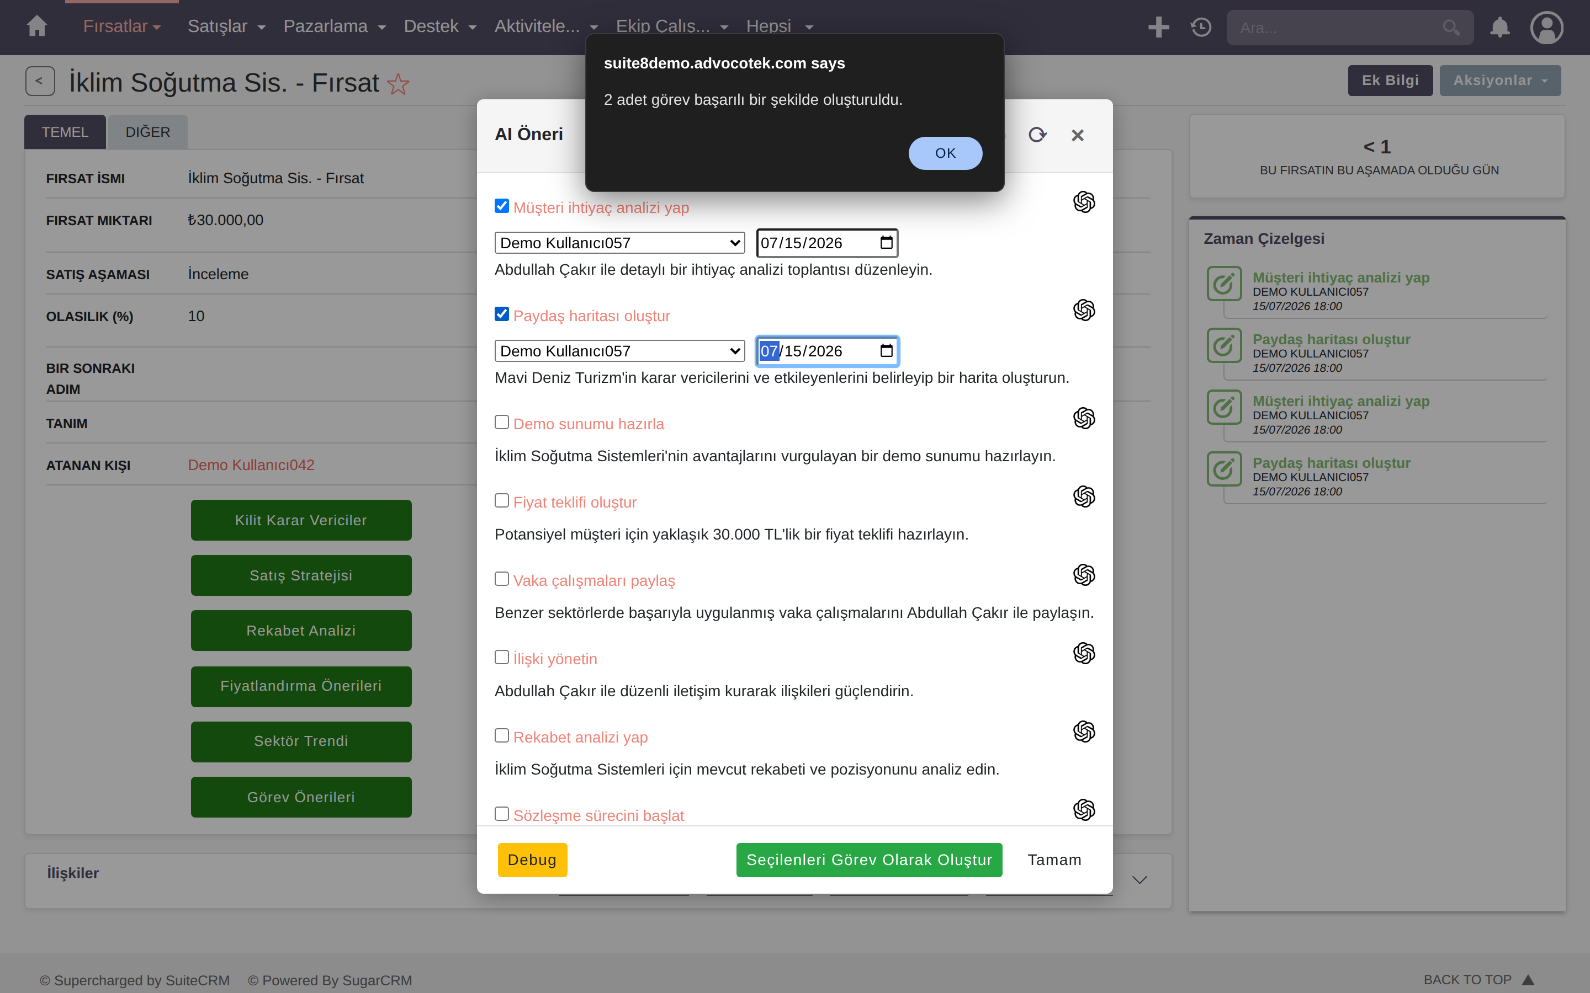Image resolution: width=1590 pixels, height=993 pixels.
Task: Click Satış Stratejisi button
Action: coord(301,575)
